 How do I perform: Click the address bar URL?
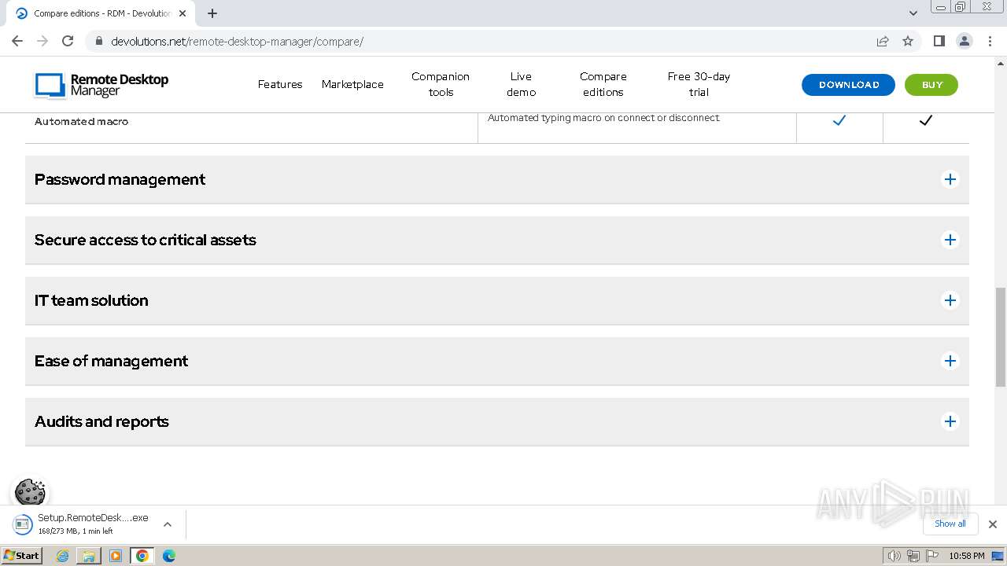(x=237, y=41)
